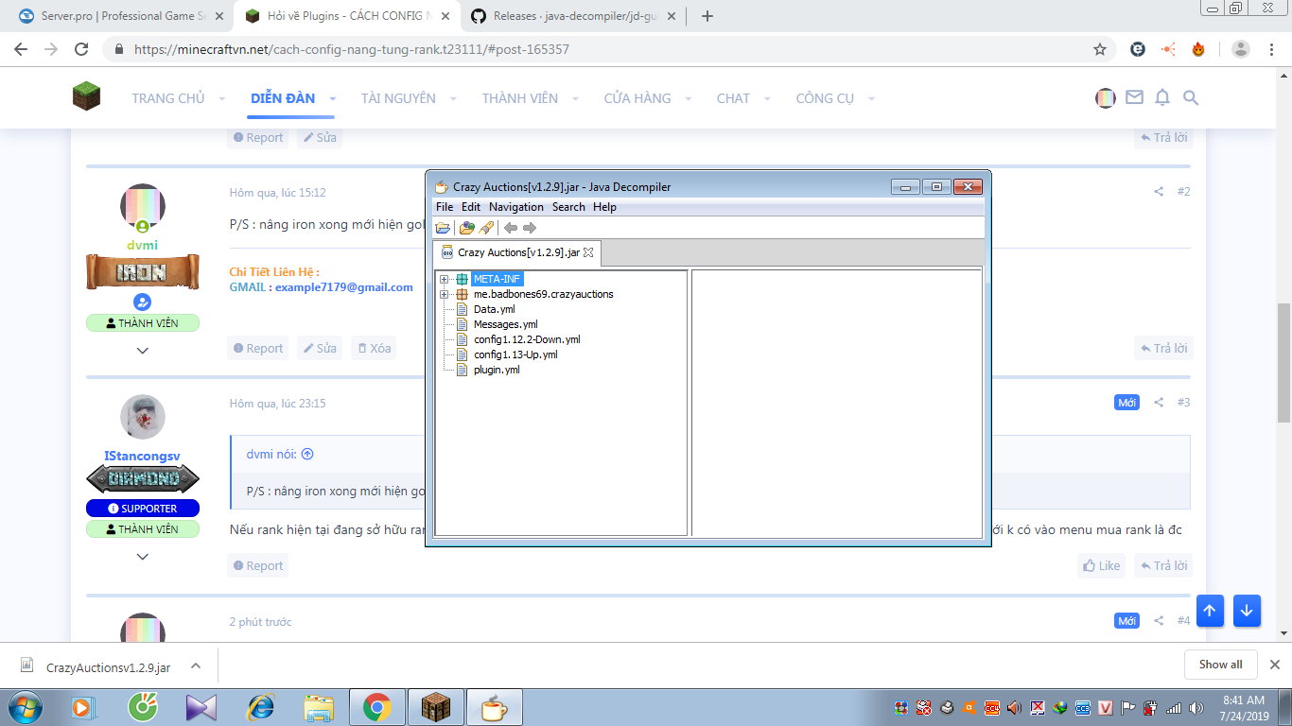Click the forum account avatar in navbar

tap(1106, 97)
